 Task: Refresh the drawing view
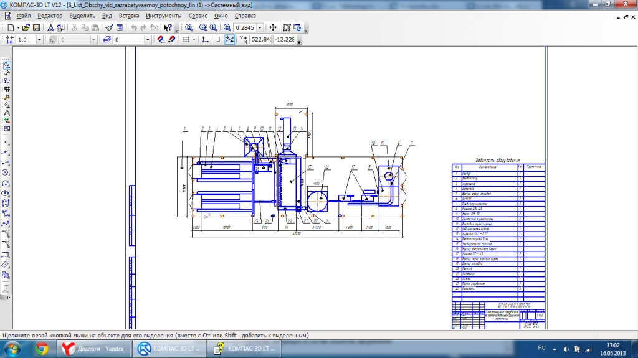pos(297,27)
